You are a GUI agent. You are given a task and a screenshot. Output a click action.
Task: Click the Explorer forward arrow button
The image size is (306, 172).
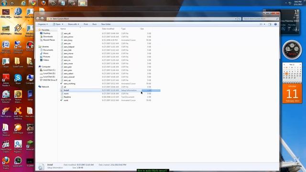(42, 19)
